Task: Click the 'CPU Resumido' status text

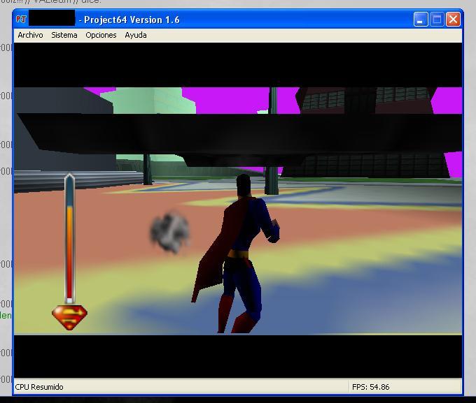Action: 39,387
